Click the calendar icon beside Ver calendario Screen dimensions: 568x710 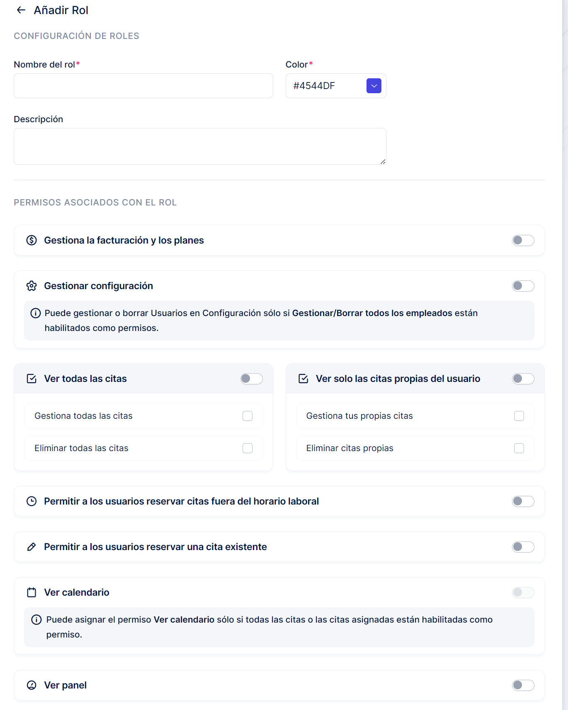point(32,592)
